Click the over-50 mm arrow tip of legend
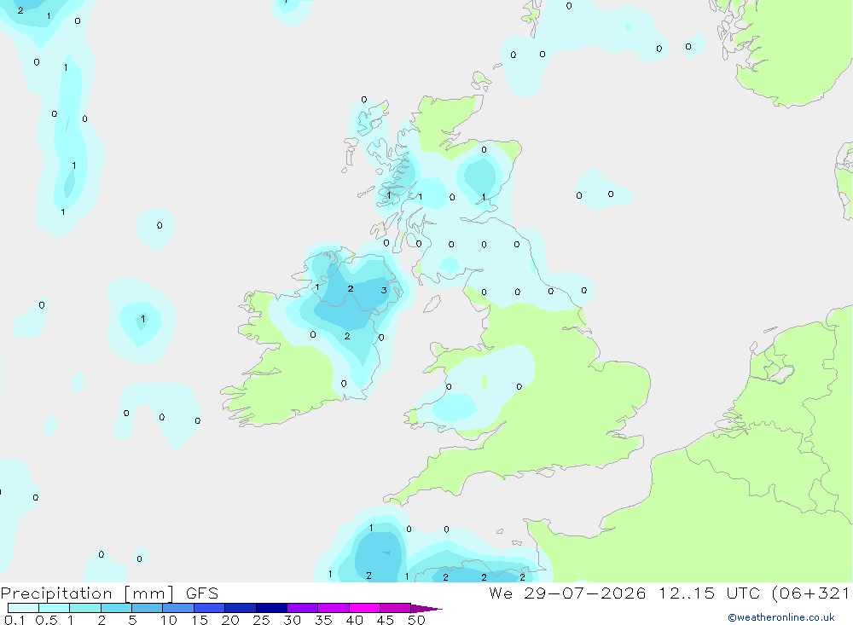The width and height of the screenshot is (853, 625). pos(426,609)
